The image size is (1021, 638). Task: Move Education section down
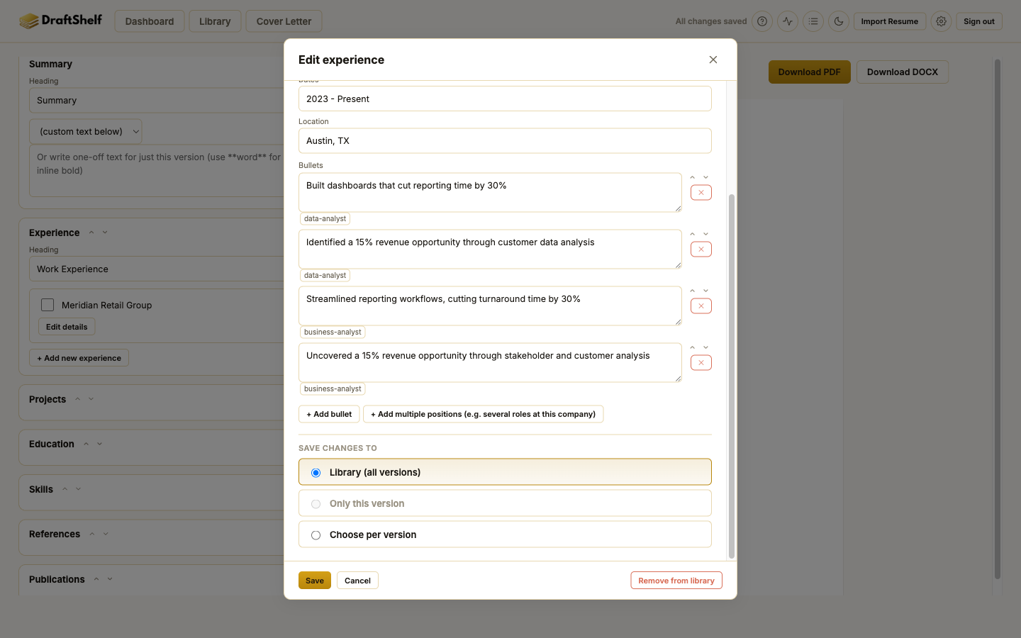pos(99,444)
